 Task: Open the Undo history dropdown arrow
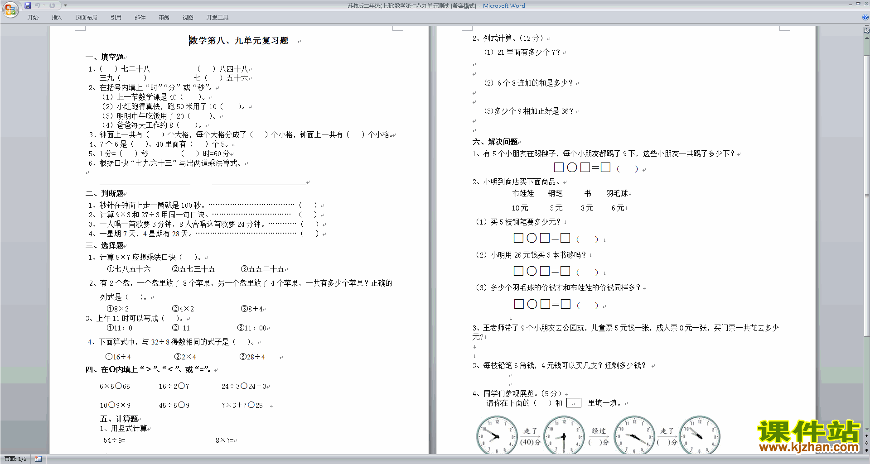44,5
